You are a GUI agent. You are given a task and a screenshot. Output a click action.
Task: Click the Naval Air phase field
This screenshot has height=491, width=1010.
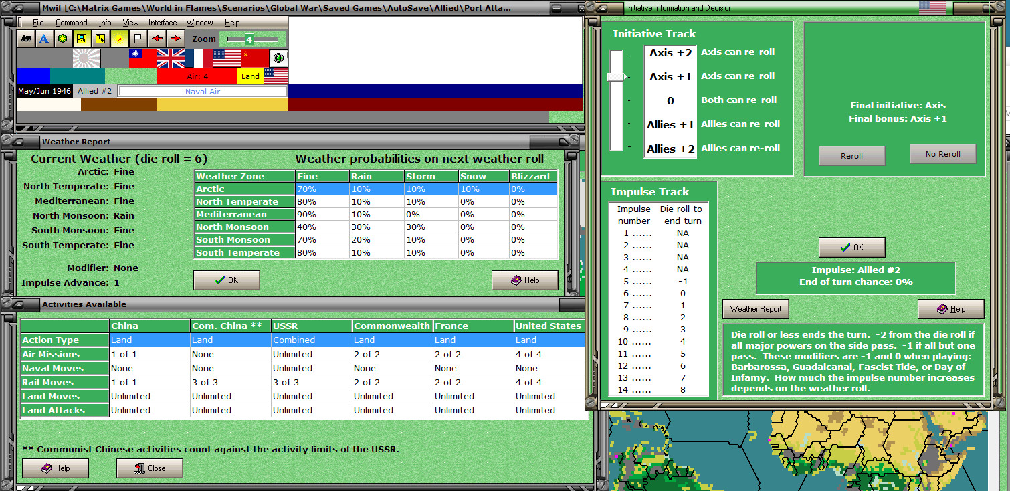click(x=203, y=91)
